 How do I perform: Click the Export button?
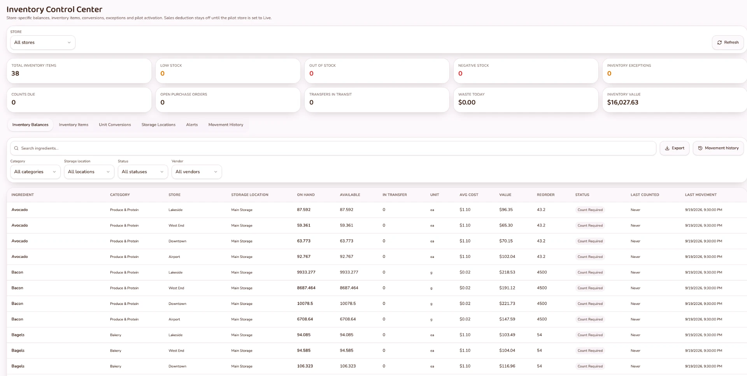pyautogui.click(x=674, y=148)
